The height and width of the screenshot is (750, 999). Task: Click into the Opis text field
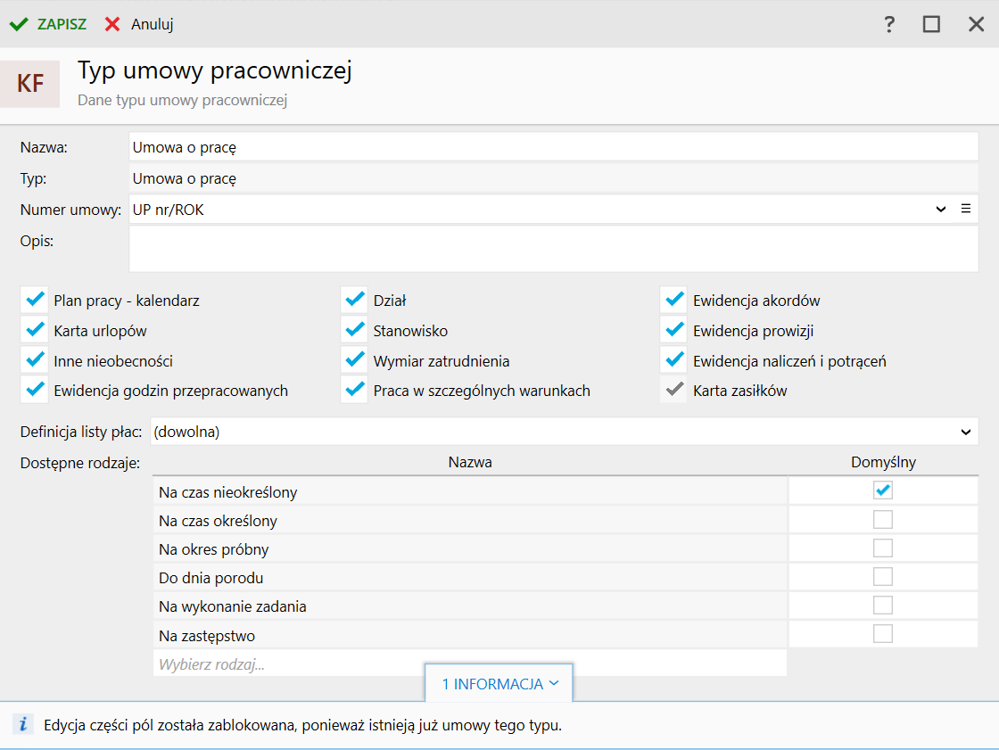tap(553, 249)
